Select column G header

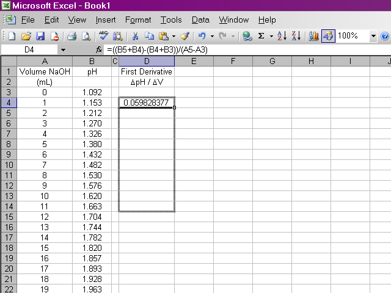point(272,61)
